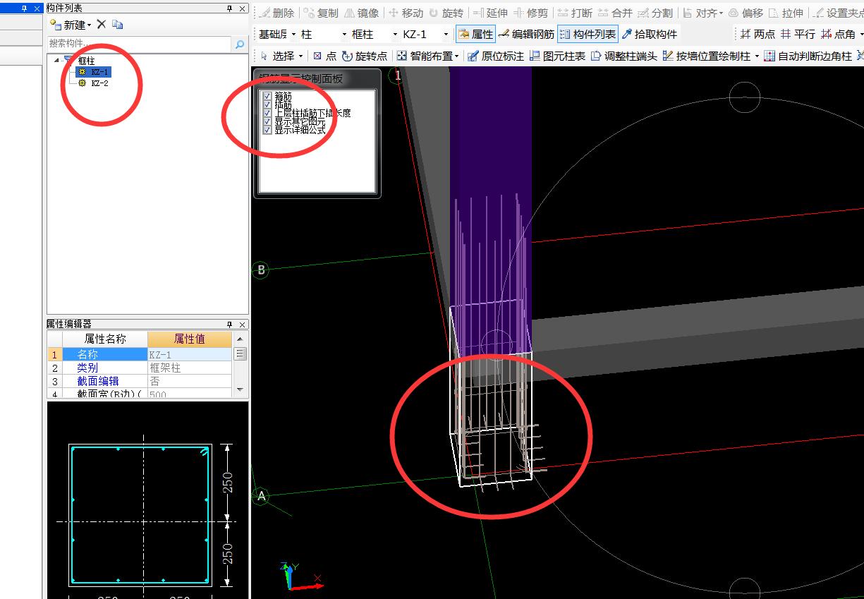The width and height of the screenshot is (864, 599).
Task: Click 调整柱端头 tool
Action: click(x=623, y=56)
